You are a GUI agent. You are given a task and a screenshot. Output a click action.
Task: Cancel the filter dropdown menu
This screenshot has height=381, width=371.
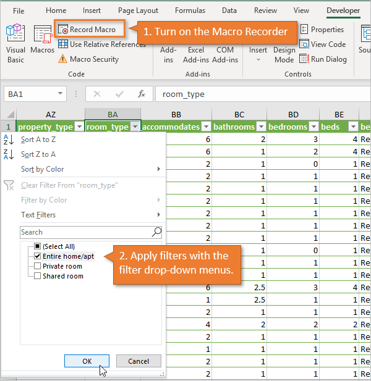138,361
